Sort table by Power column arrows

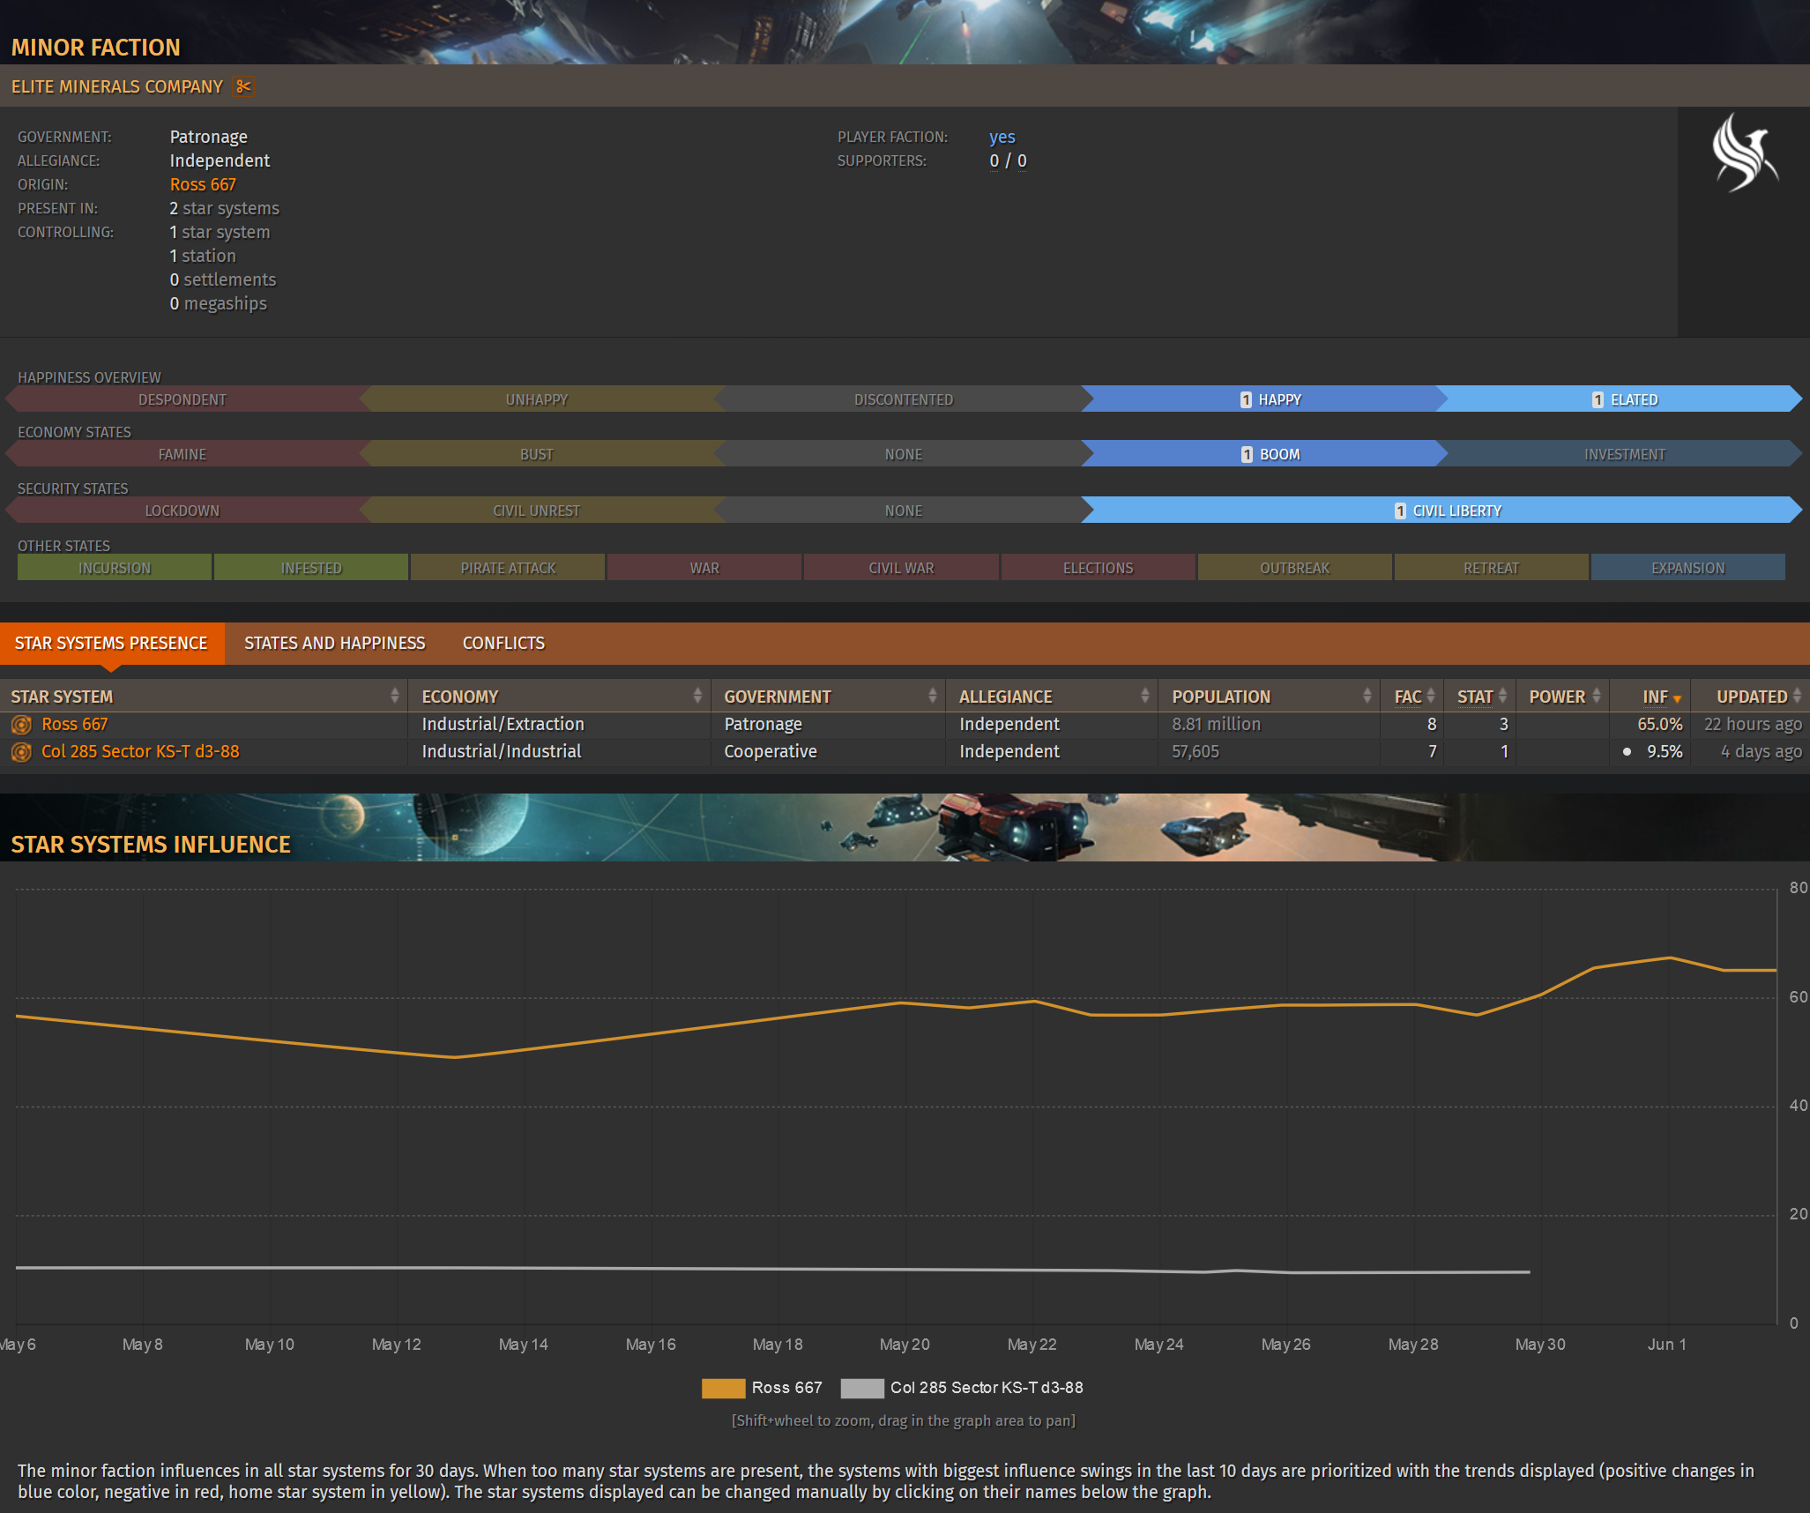coord(1596,696)
